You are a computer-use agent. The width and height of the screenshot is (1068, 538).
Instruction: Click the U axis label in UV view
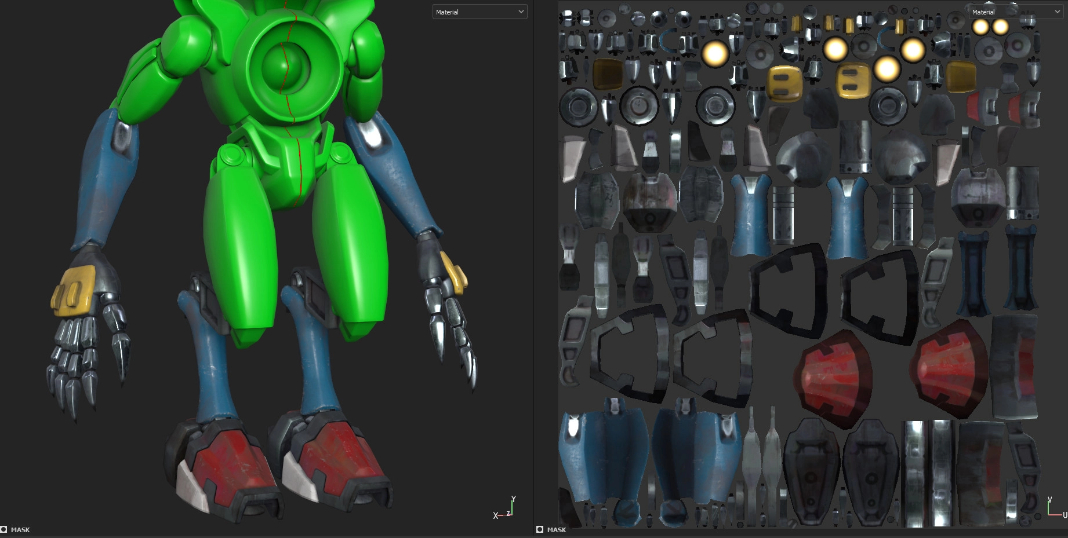[1065, 515]
